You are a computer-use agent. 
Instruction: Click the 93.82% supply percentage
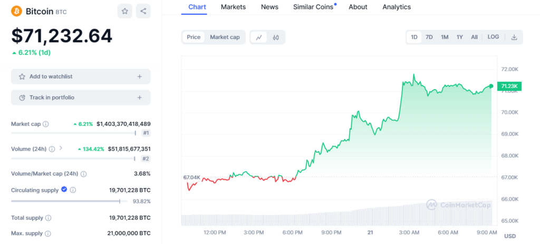pos(141,201)
